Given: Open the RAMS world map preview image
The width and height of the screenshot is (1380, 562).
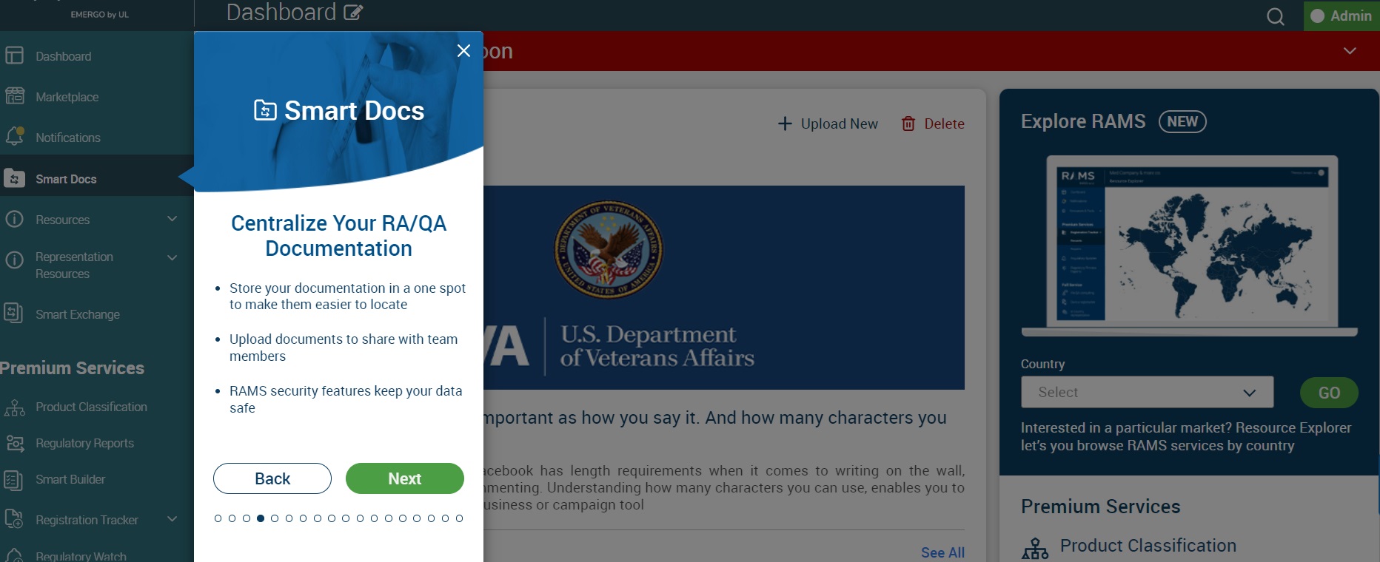Looking at the screenshot, I should coord(1189,246).
